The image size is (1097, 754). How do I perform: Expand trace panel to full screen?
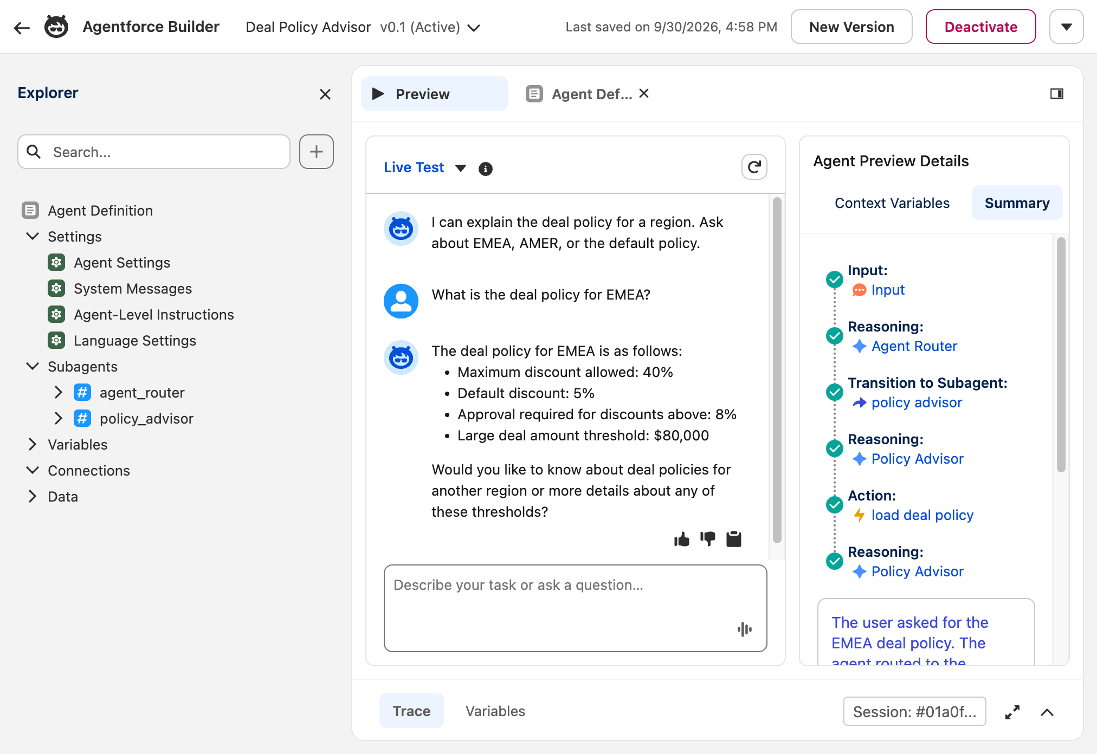pos(1012,712)
